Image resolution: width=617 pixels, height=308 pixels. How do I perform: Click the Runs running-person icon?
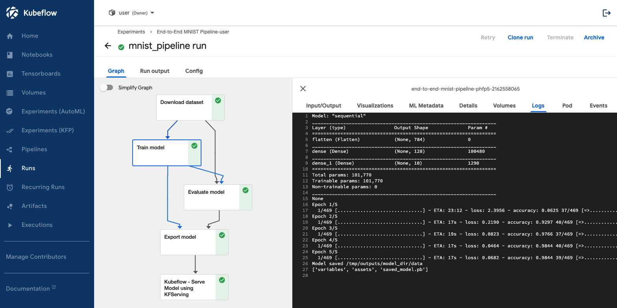[x=10, y=168]
